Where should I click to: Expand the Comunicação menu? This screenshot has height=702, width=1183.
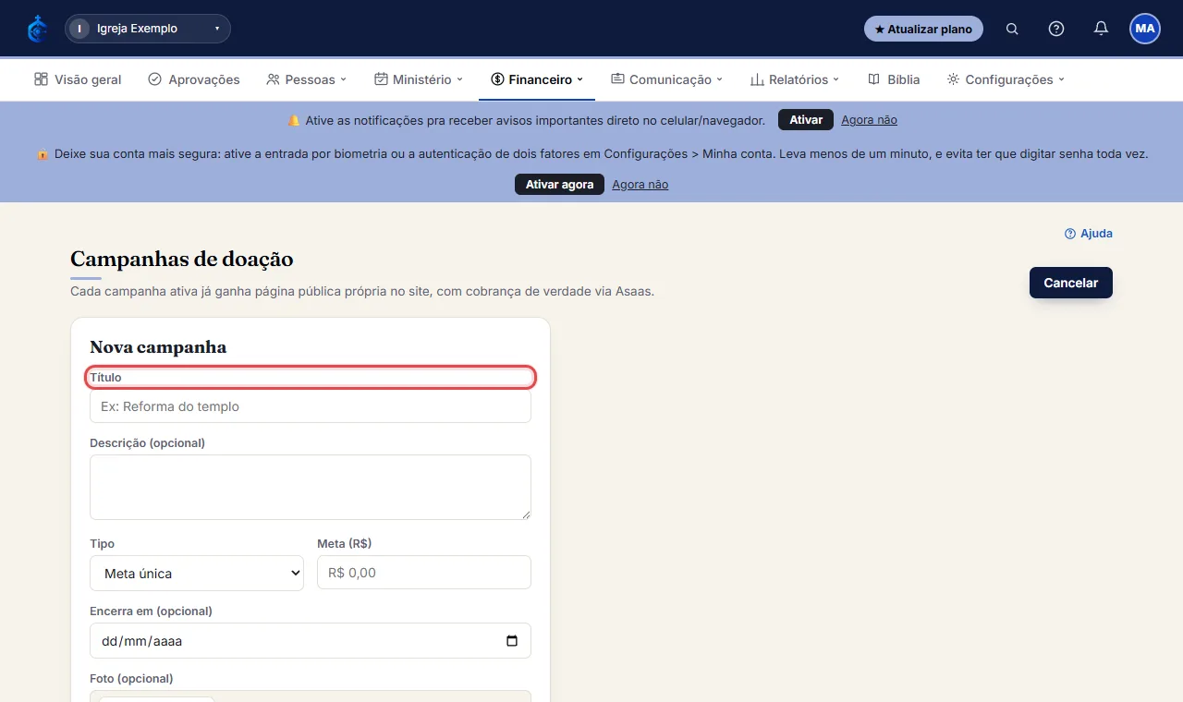[x=666, y=79]
